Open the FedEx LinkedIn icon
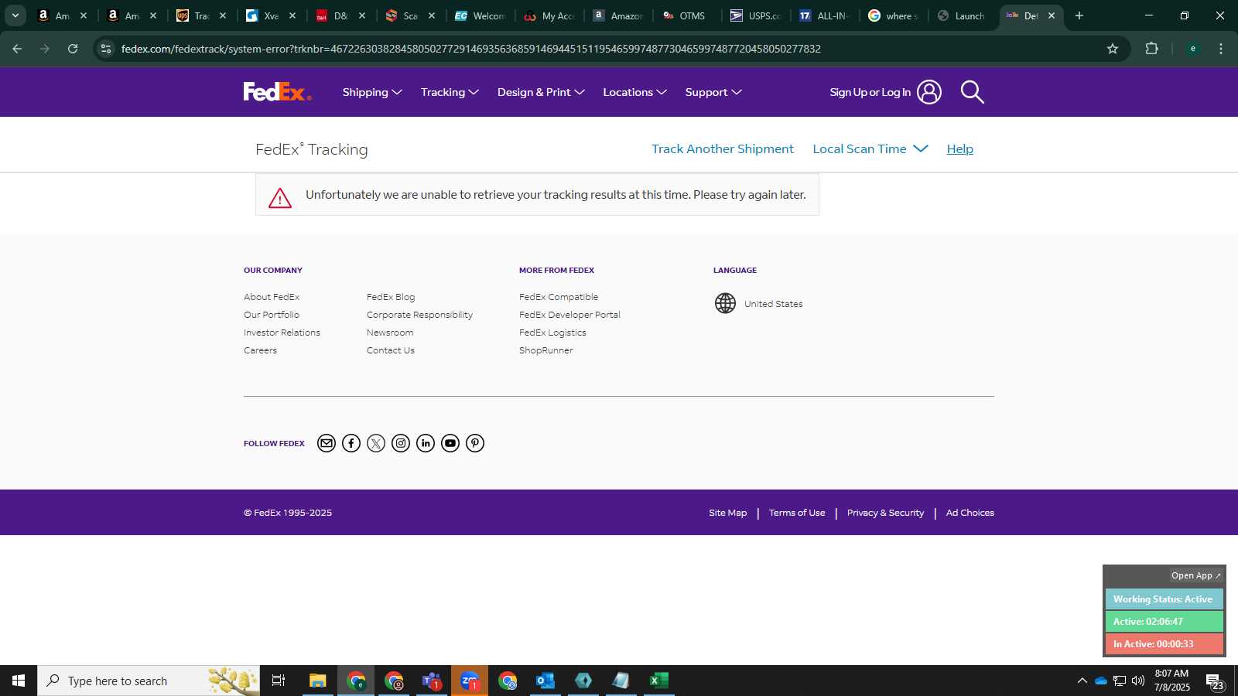 (426, 443)
